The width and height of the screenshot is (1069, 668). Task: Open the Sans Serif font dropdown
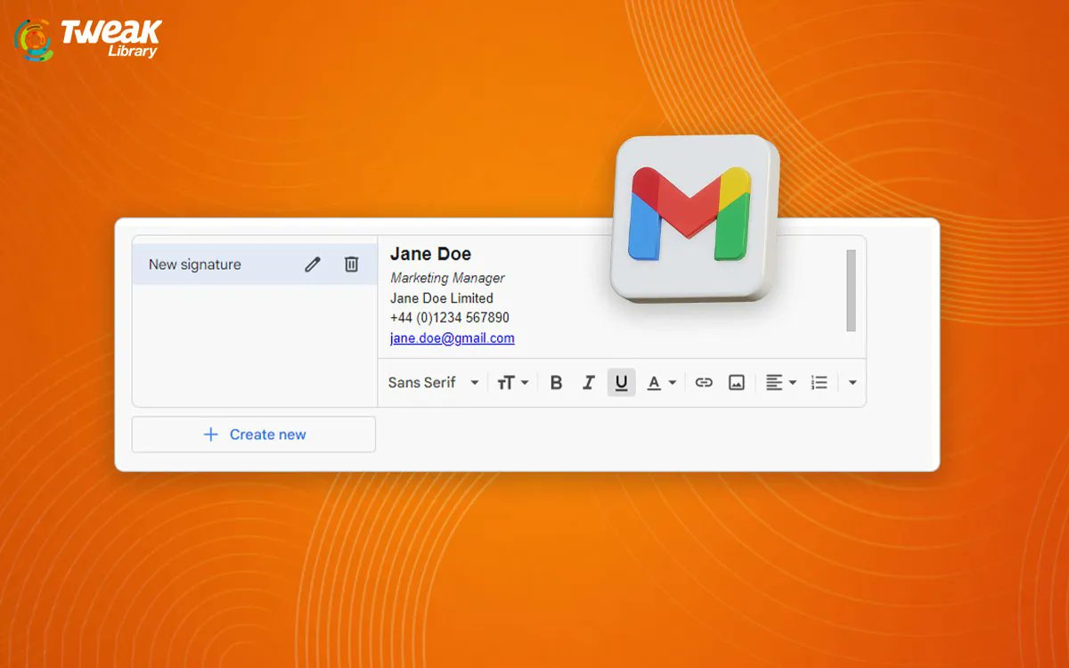point(434,382)
